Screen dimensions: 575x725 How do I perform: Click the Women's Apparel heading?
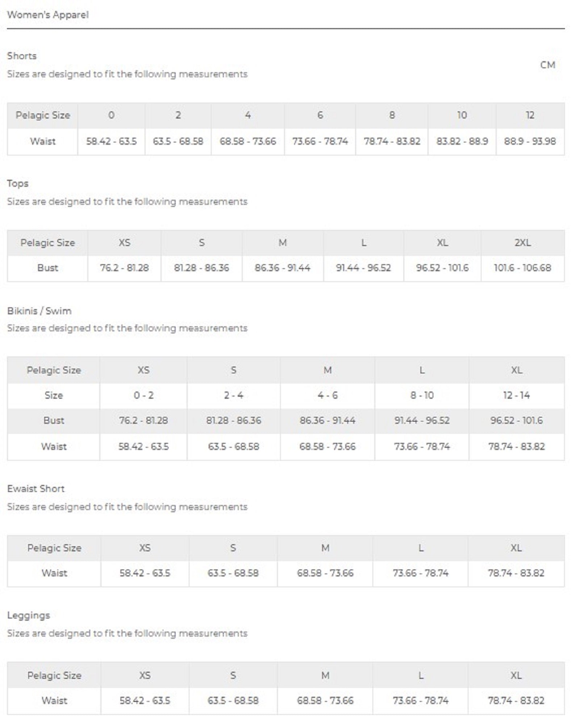click(48, 15)
